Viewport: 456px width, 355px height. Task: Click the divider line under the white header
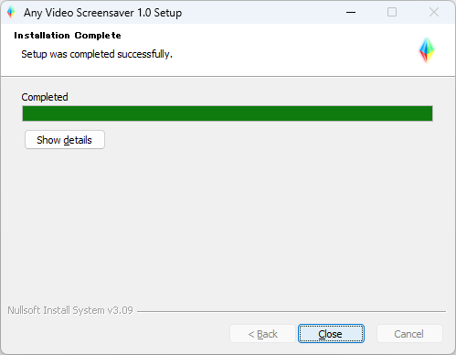tap(228, 76)
